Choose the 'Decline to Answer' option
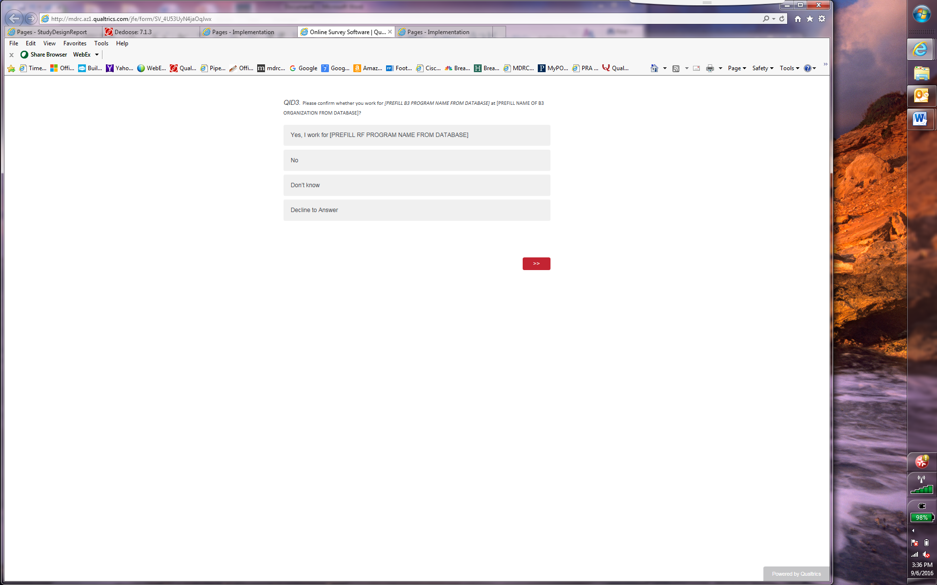 [x=416, y=210]
